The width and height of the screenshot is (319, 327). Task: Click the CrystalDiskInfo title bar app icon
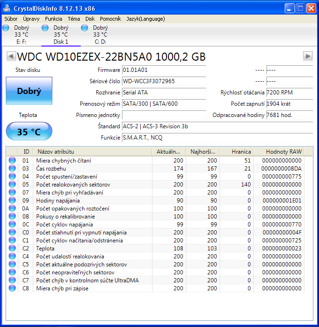(x=7, y=8)
